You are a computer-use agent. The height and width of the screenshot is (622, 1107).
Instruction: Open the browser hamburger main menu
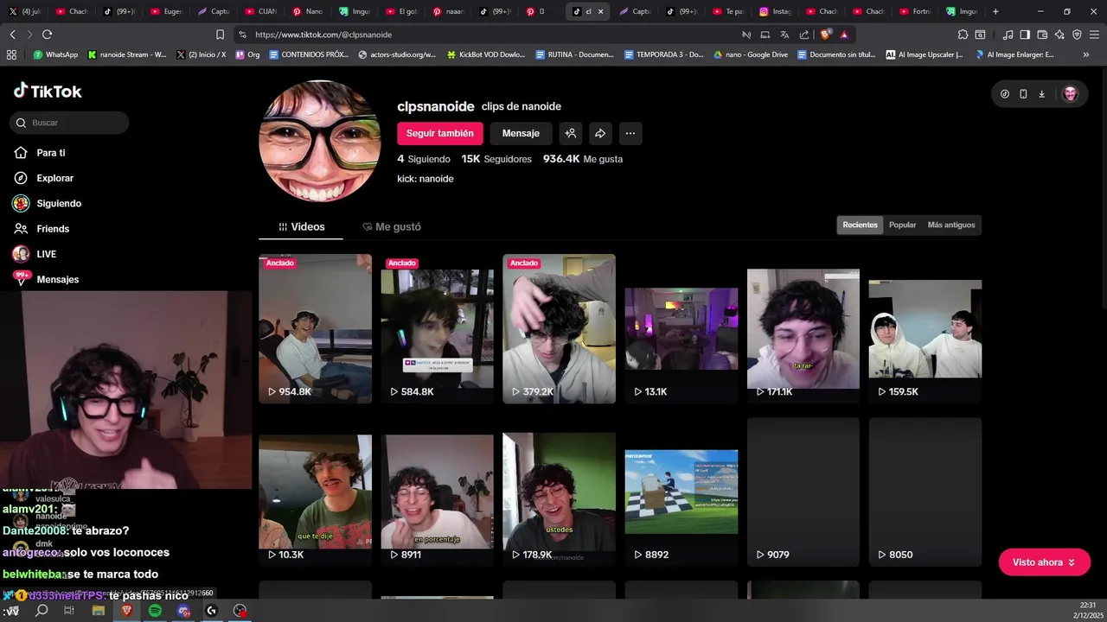(1094, 35)
